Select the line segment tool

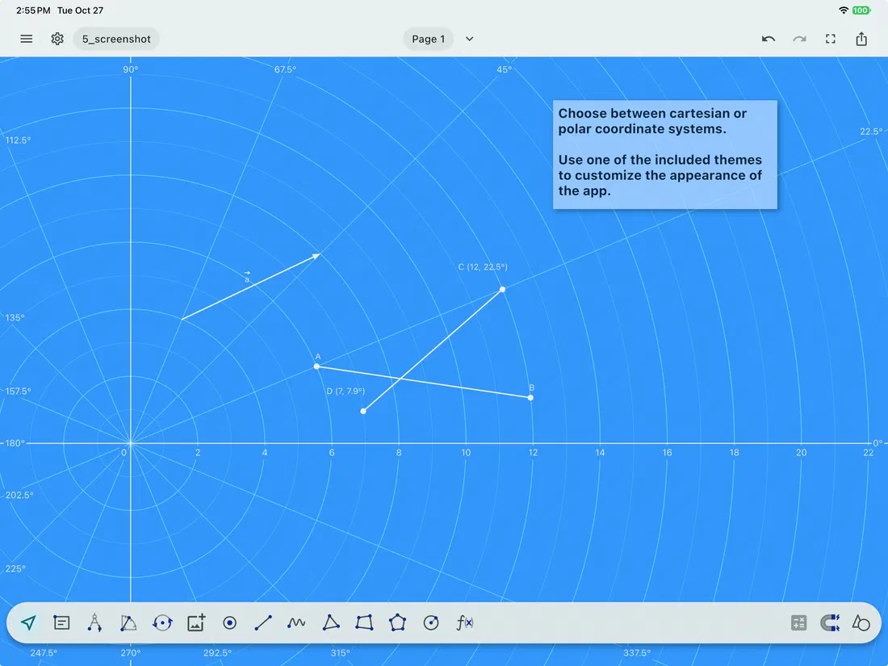coord(263,623)
